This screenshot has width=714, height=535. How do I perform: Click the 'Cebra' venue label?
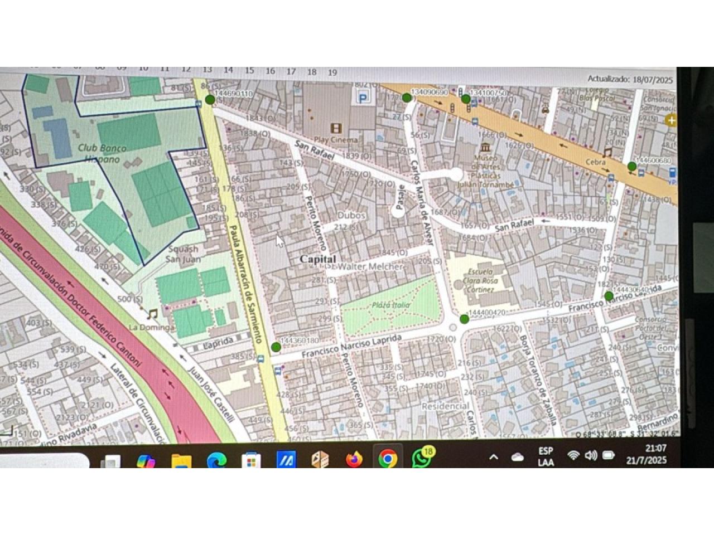click(595, 162)
